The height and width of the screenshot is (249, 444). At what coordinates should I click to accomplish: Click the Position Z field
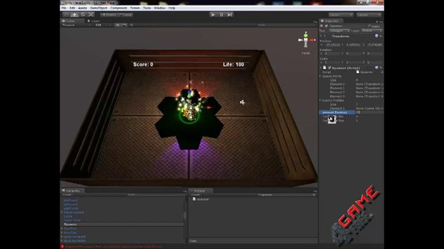[374, 44]
